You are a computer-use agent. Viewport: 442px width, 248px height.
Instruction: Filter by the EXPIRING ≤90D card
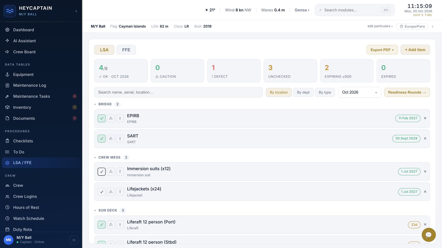pyautogui.click(x=347, y=71)
